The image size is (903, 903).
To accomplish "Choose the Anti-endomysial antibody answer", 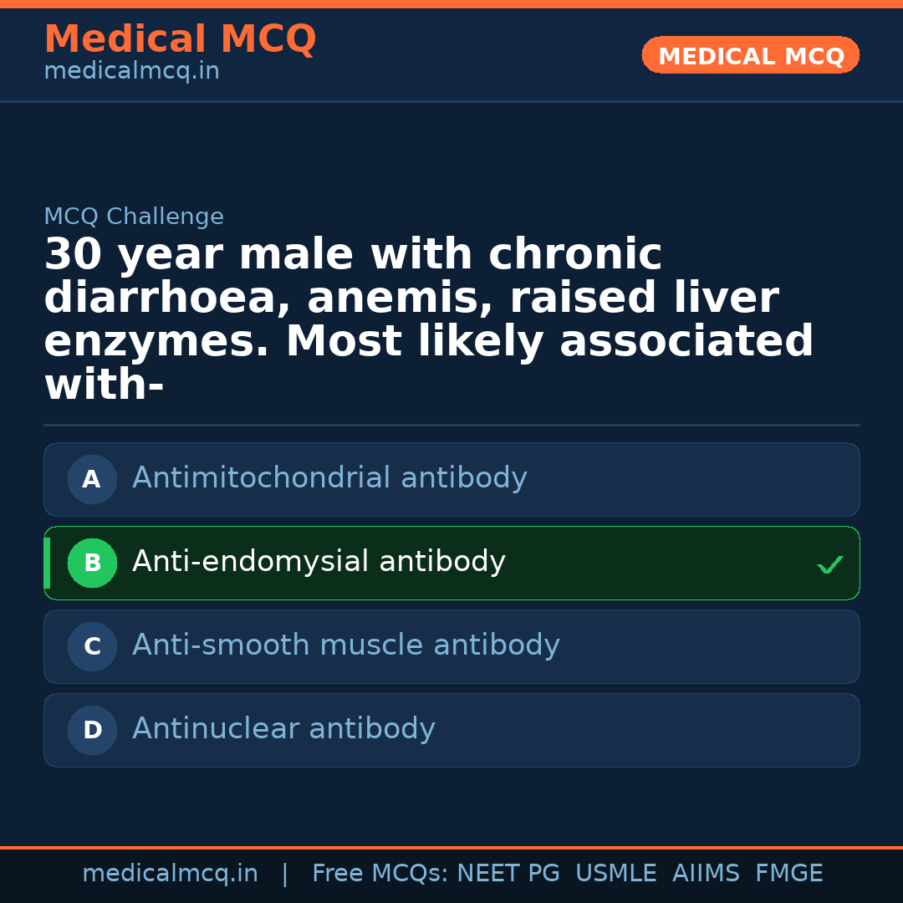I will 319,562.
